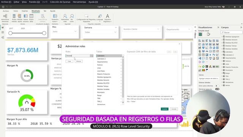Open Colección de Escenas menu
Viewport: 243px width, 137px height.
(60, 2)
